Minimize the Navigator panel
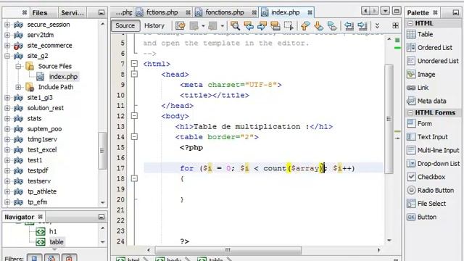The width and height of the screenshot is (464, 261). click(x=101, y=217)
